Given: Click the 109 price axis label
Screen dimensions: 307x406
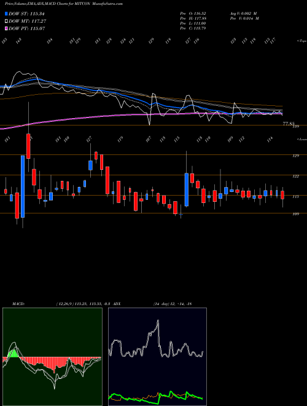Looking at the screenshot, I should (x=296, y=214).
